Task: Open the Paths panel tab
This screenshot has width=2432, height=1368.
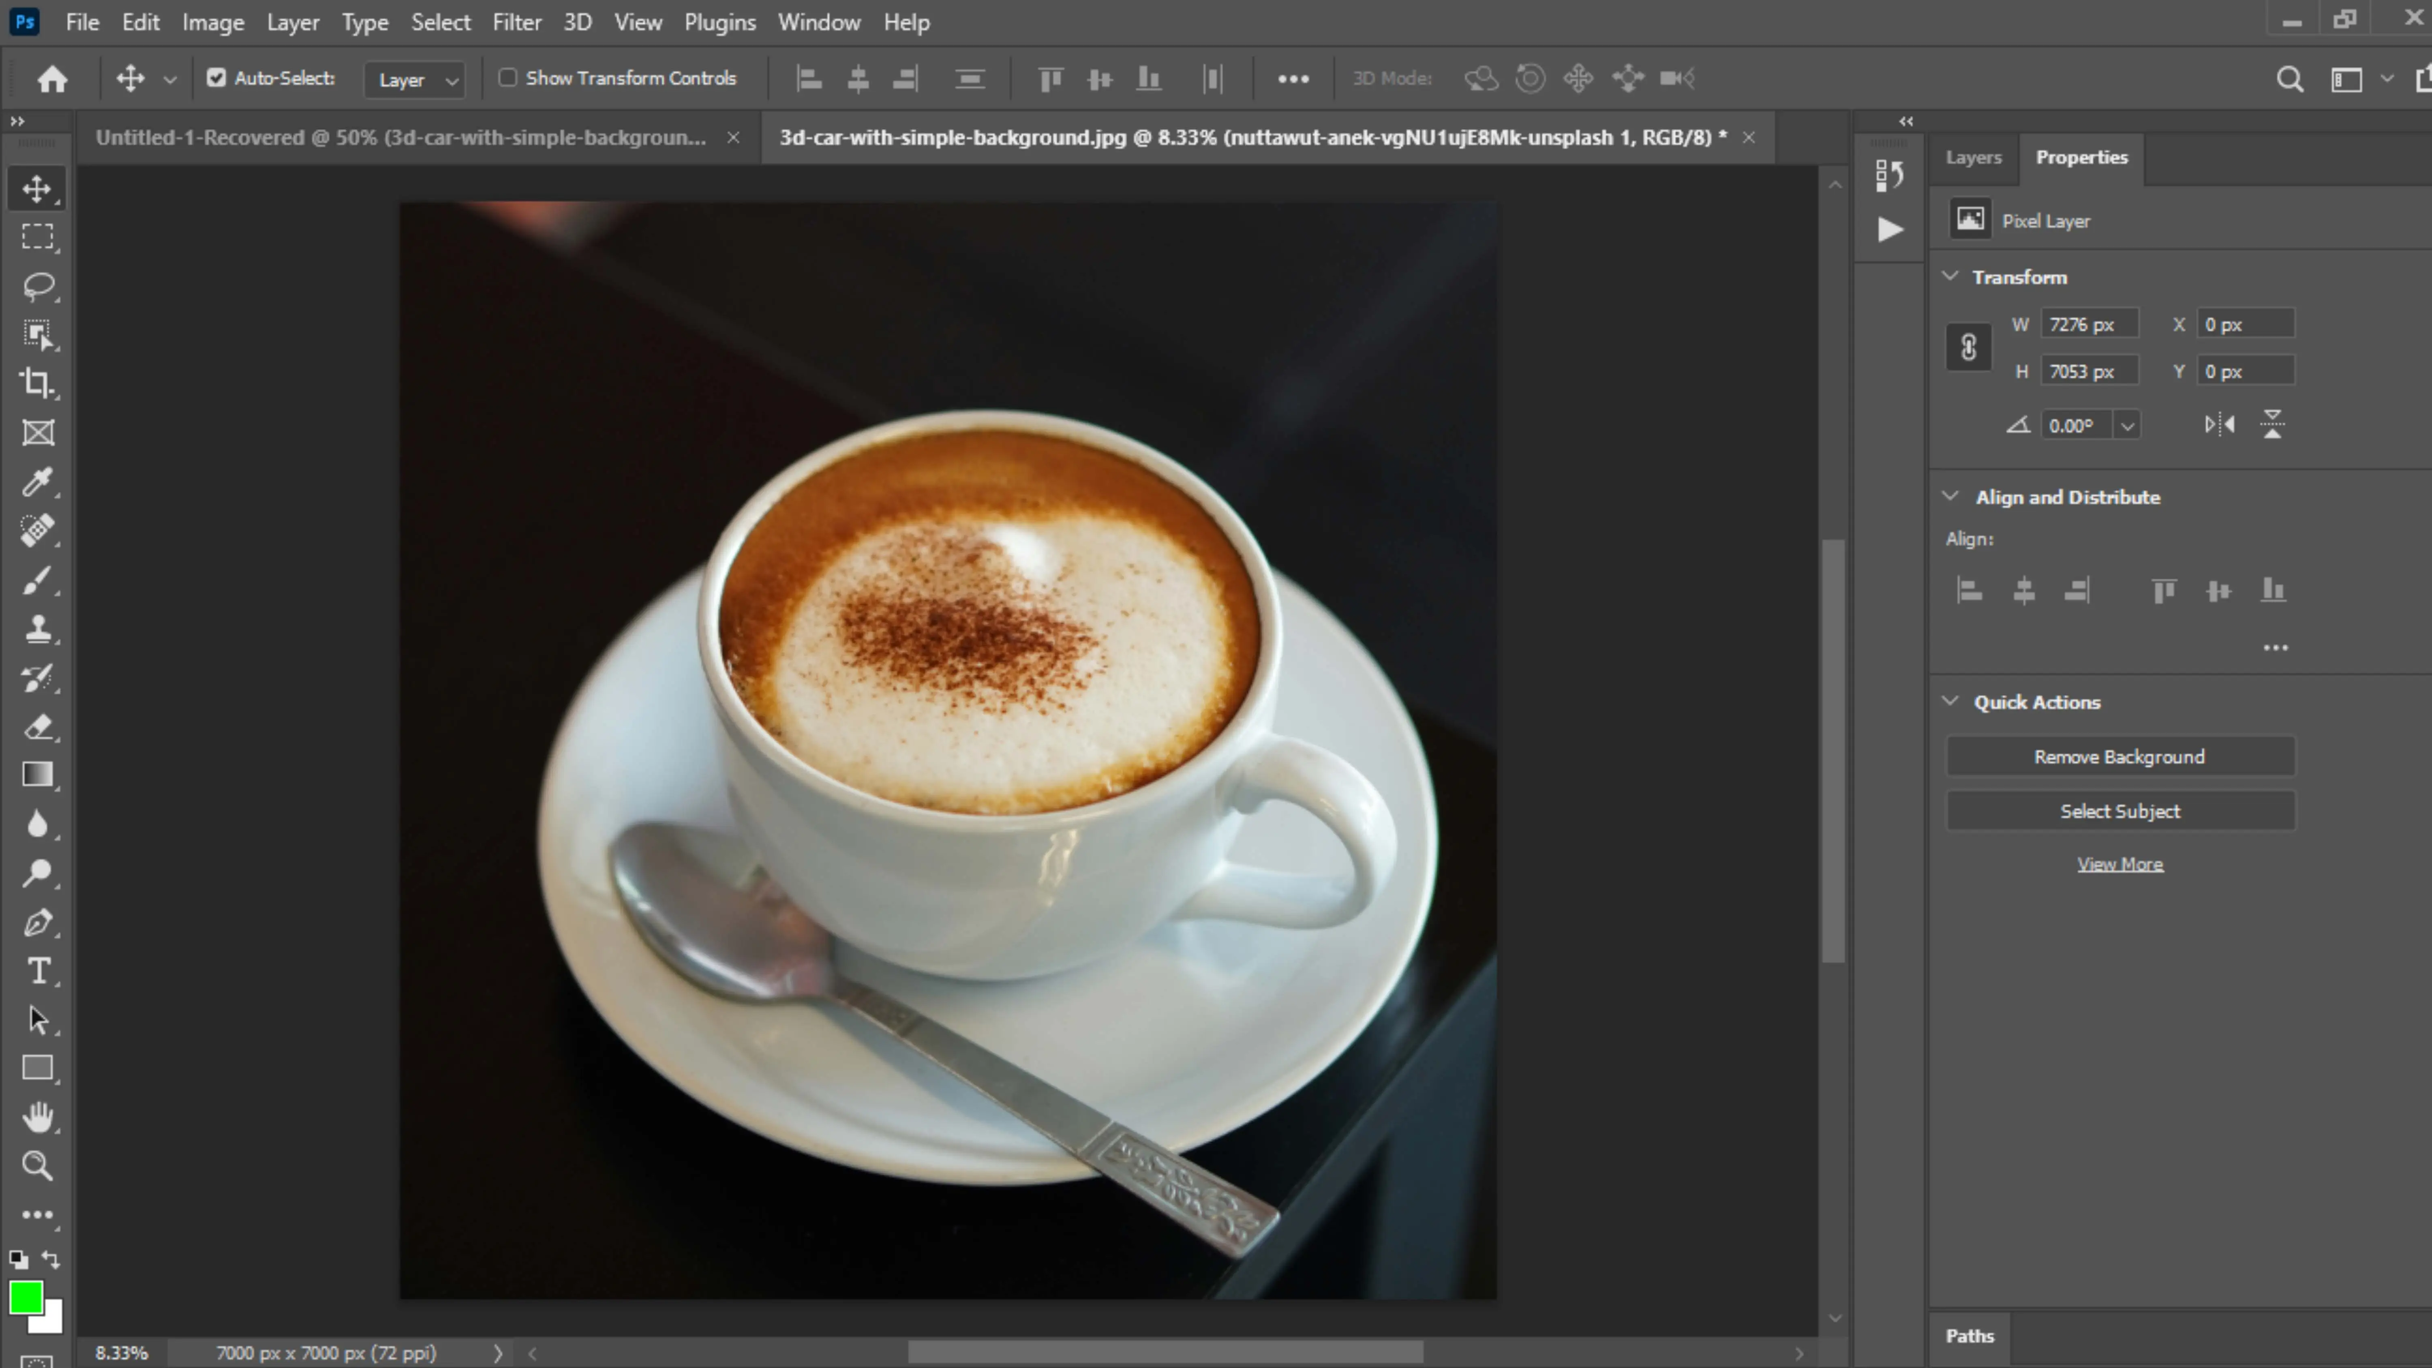Action: [1970, 1337]
